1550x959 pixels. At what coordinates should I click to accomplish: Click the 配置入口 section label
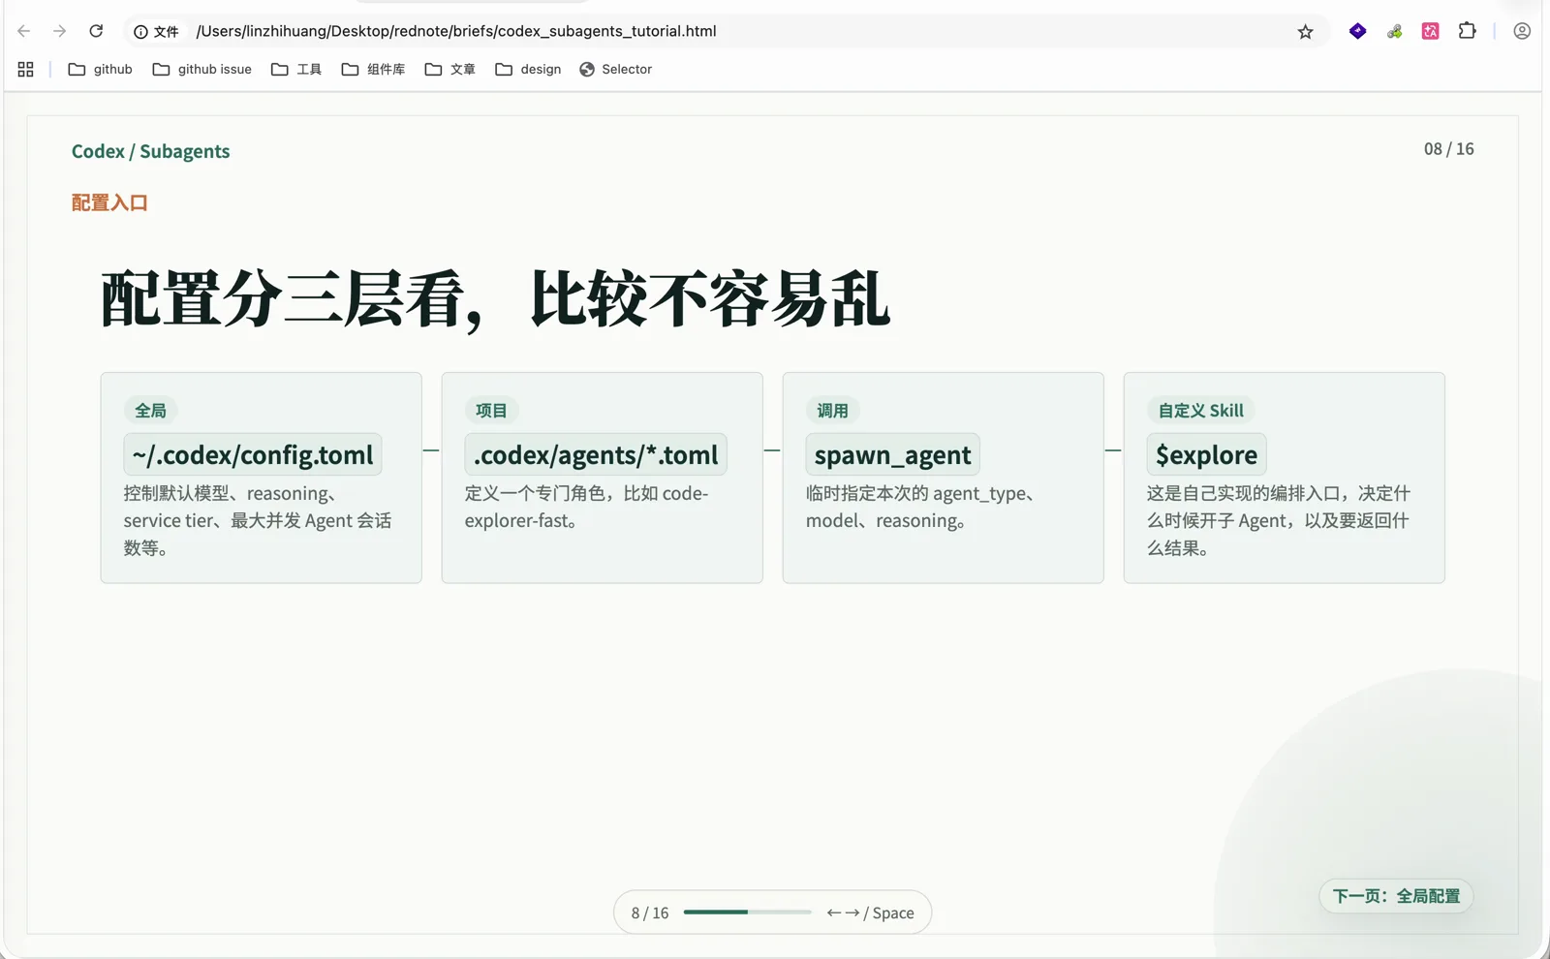pyautogui.click(x=109, y=203)
